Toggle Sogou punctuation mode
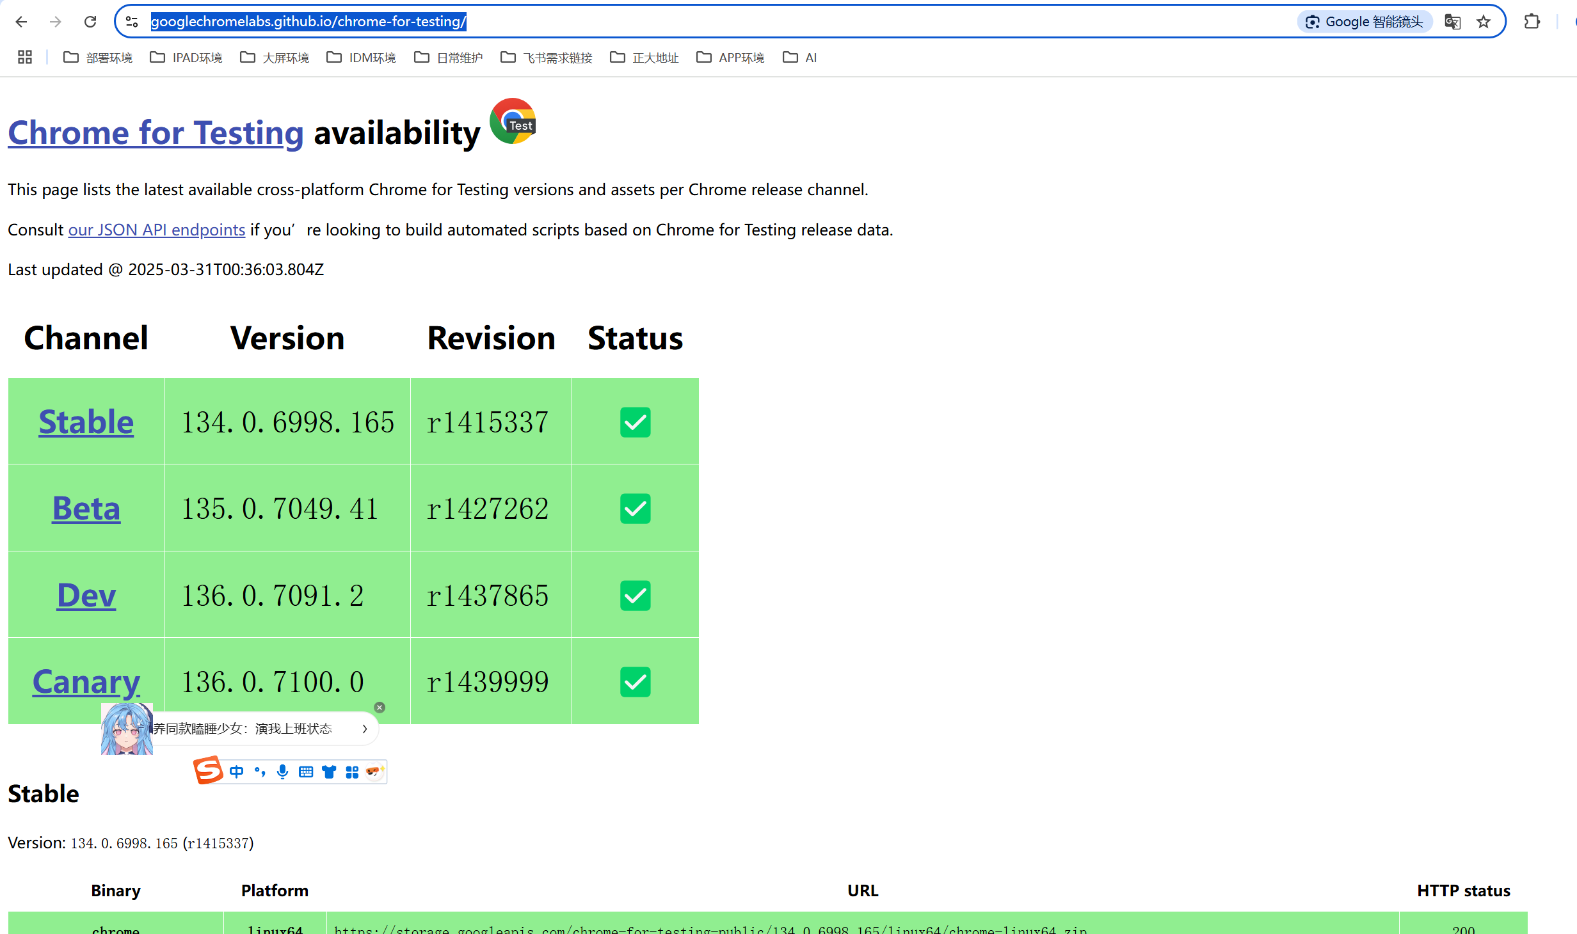The image size is (1577, 934). click(x=260, y=772)
